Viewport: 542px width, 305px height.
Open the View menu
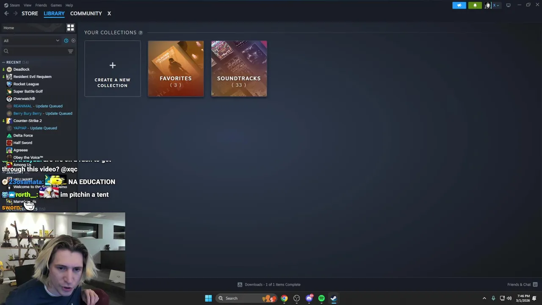[28, 5]
